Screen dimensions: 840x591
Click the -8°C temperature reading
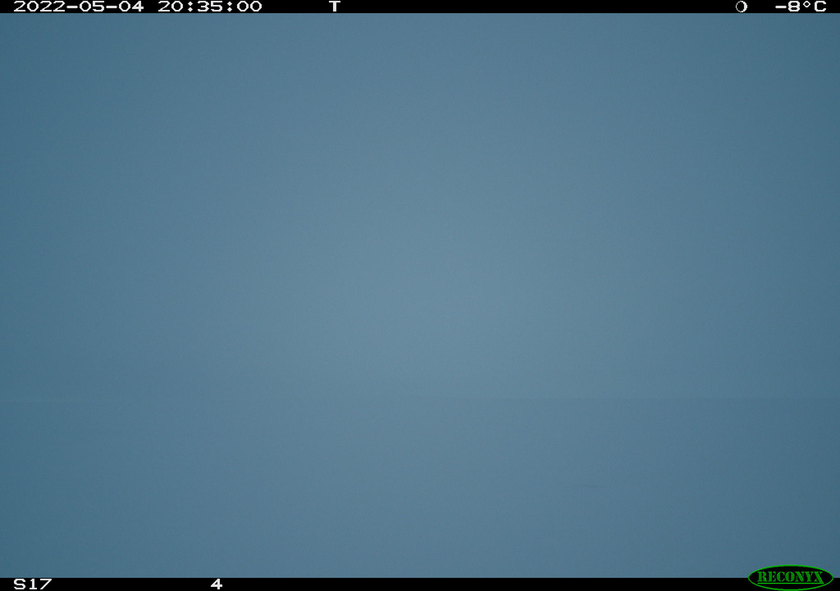point(801,7)
